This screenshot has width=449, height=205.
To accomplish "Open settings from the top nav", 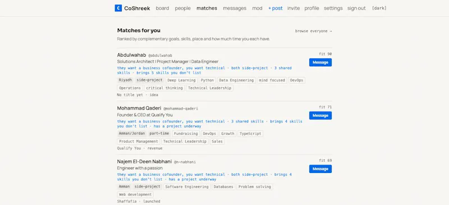I will tap(333, 8).
